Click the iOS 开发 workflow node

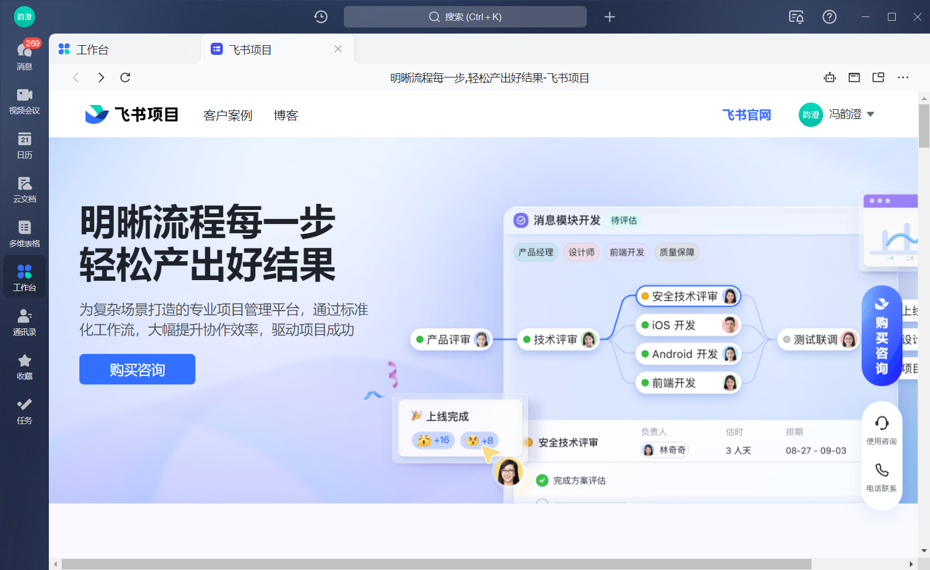(x=688, y=325)
